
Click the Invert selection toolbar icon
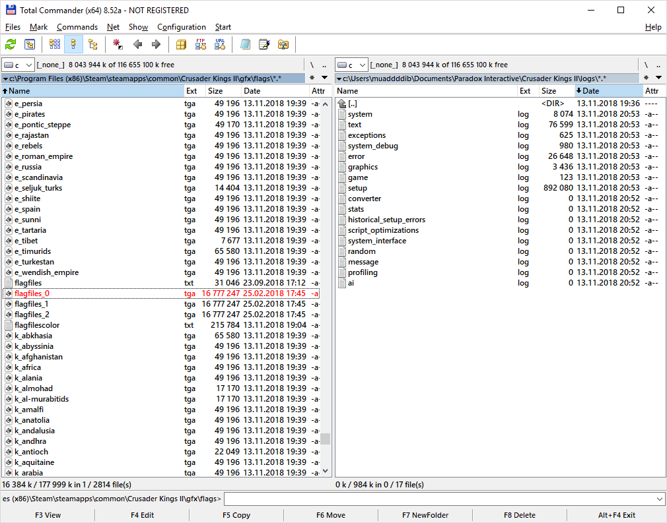point(118,44)
